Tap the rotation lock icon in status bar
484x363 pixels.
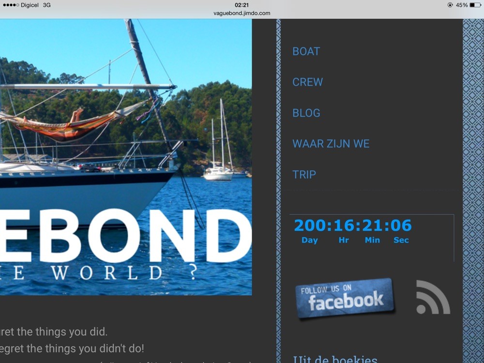pyautogui.click(x=450, y=5)
